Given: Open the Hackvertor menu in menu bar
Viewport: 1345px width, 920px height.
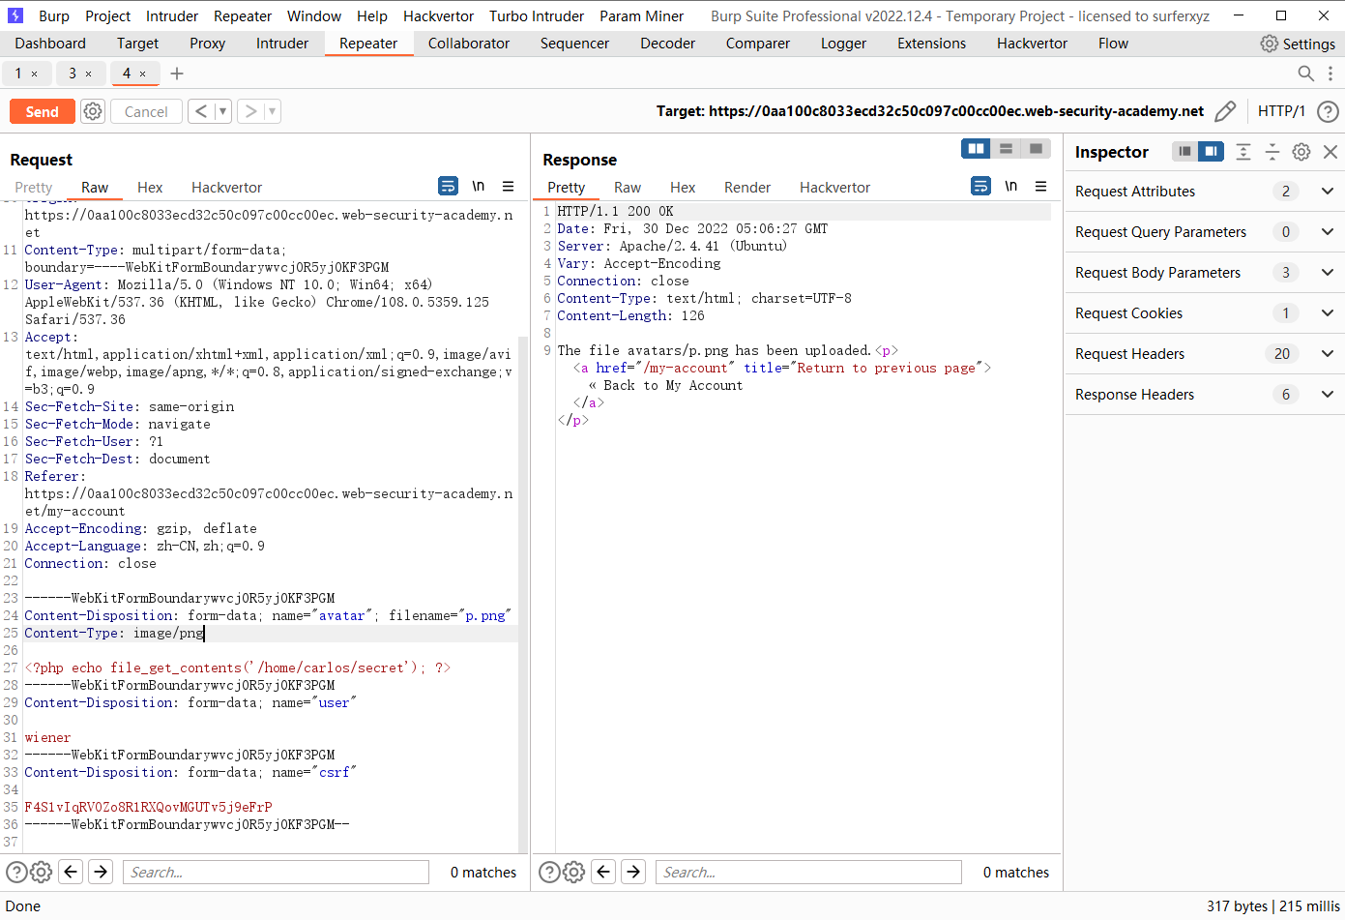Looking at the screenshot, I should click(x=438, y=15).
